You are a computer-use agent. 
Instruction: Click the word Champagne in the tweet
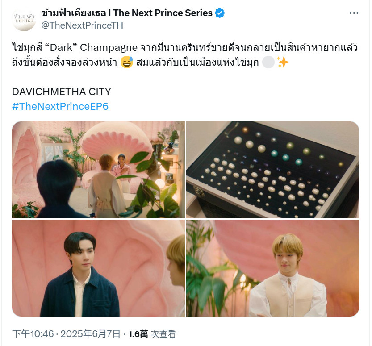coord(109,48)
